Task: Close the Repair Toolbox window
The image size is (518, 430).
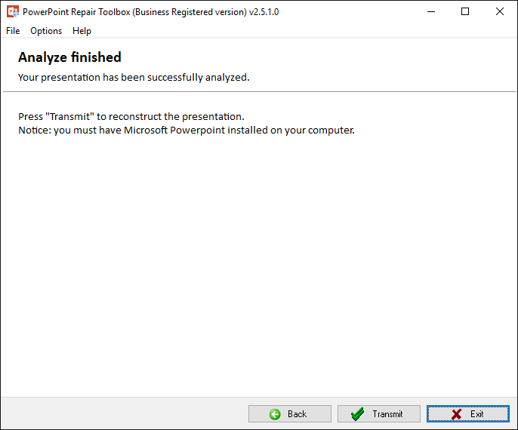Action: (x=500, y=12)
